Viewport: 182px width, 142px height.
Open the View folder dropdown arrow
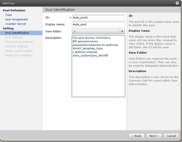122,31
